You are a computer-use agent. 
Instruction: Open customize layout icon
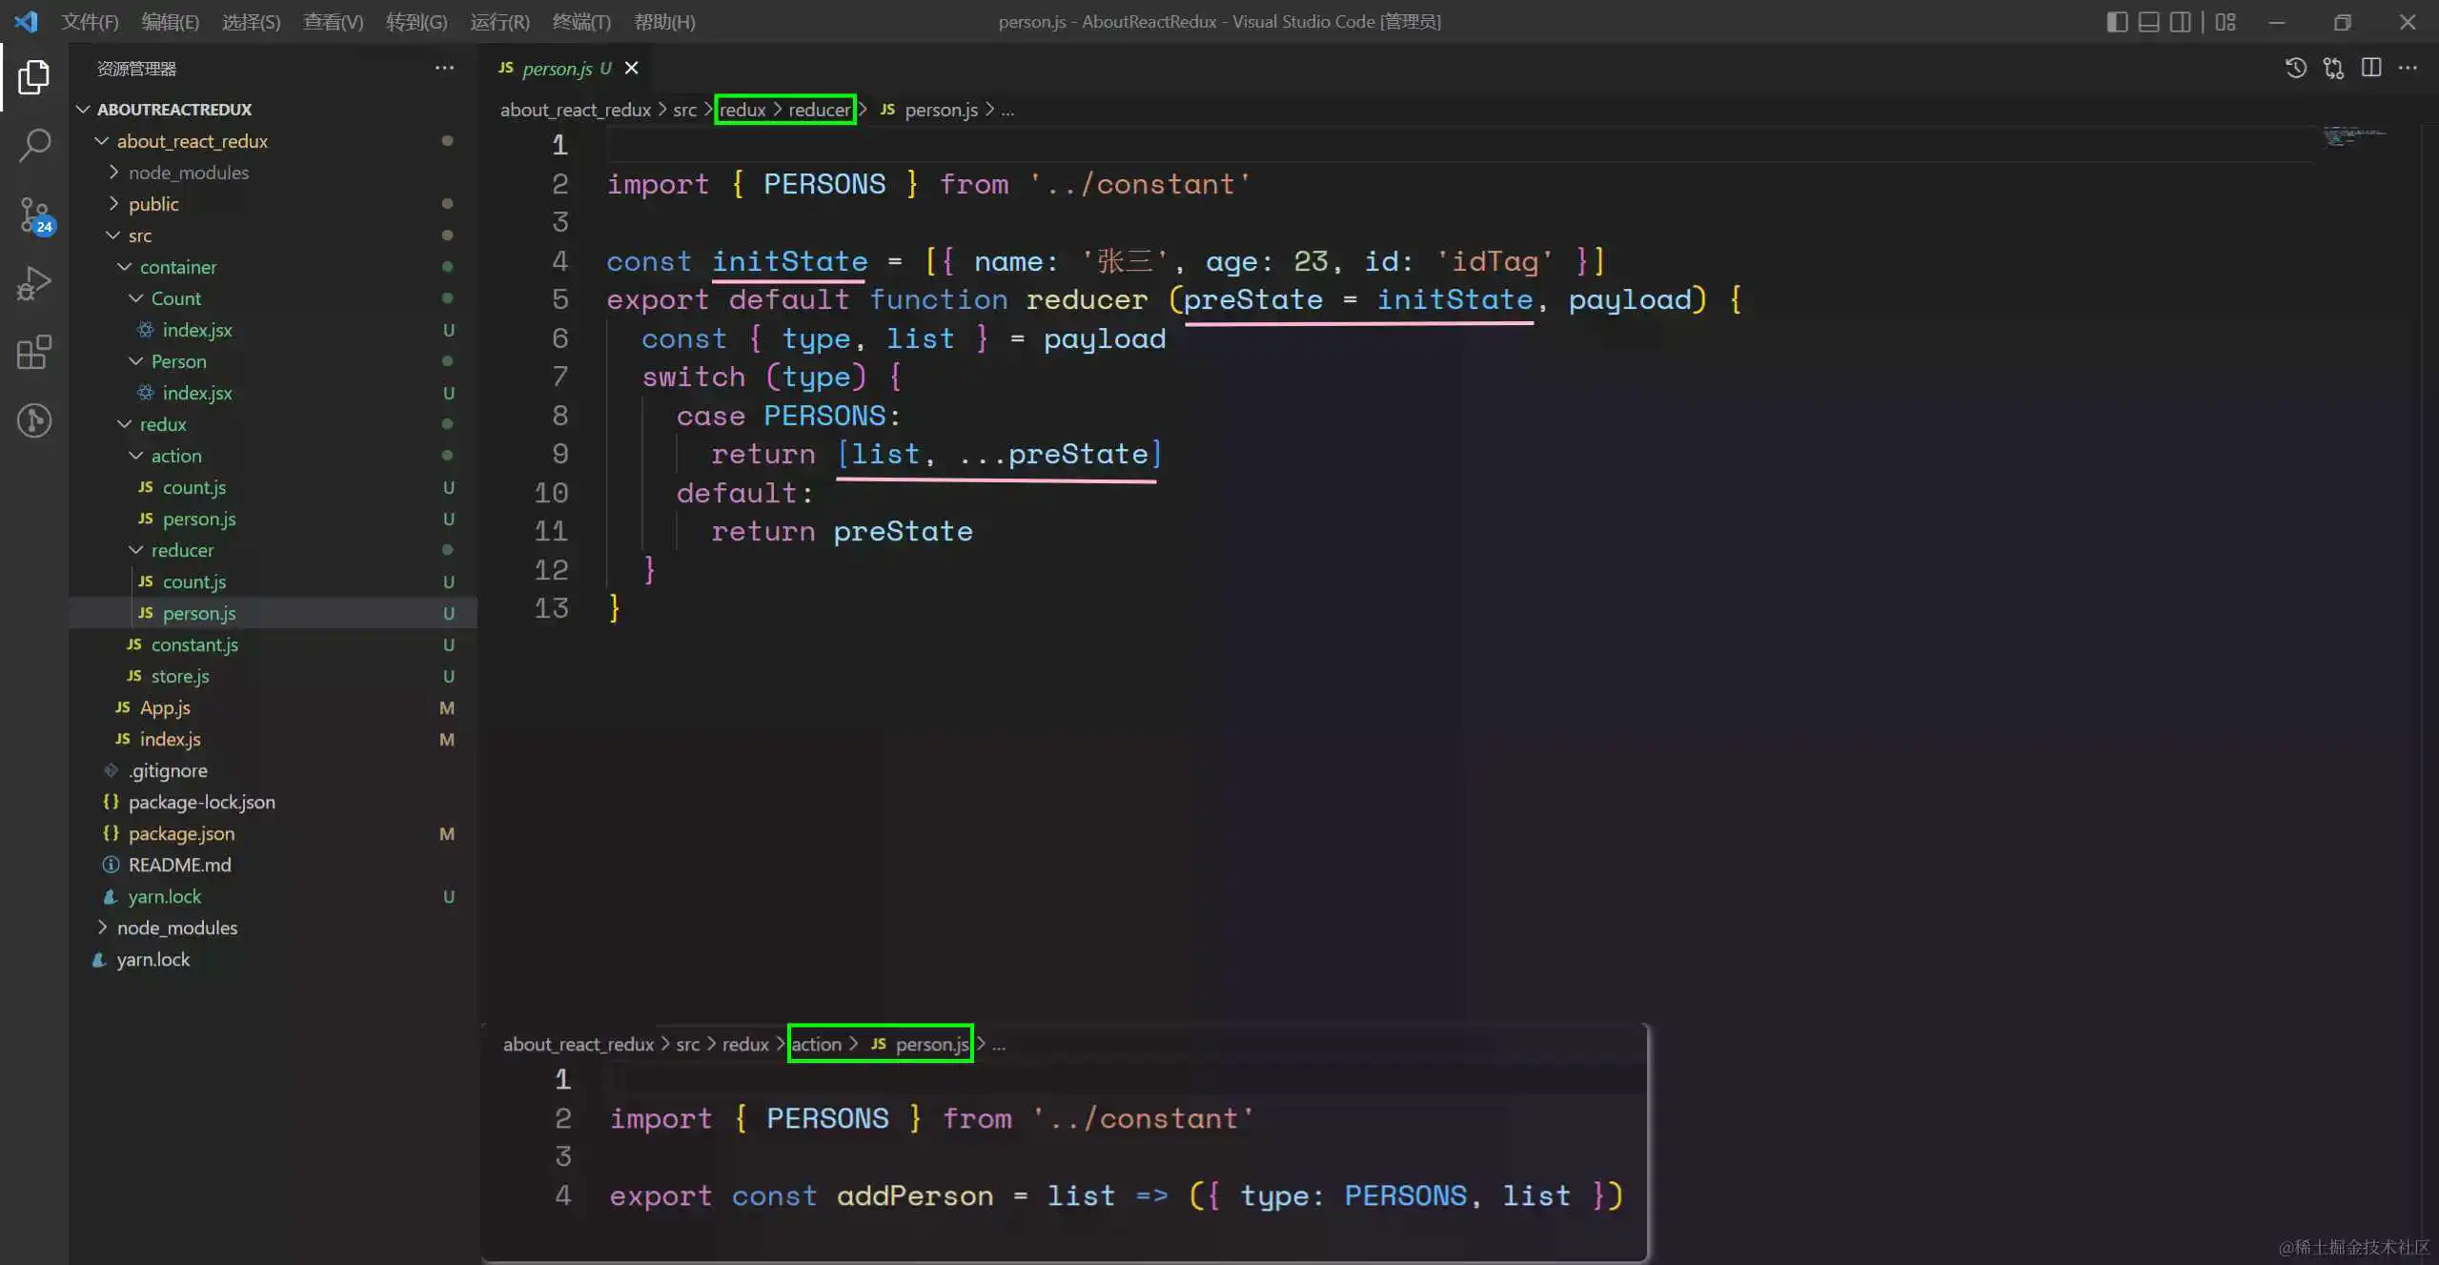coord(2226,21)
